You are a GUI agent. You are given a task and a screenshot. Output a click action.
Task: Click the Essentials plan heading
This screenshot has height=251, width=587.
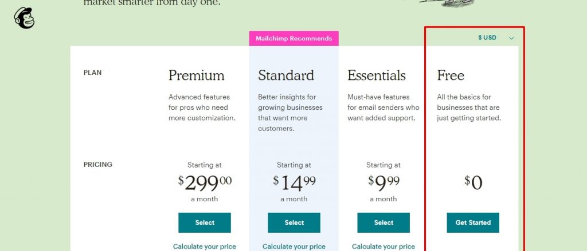pyautogui.click(x=376, y=75)
